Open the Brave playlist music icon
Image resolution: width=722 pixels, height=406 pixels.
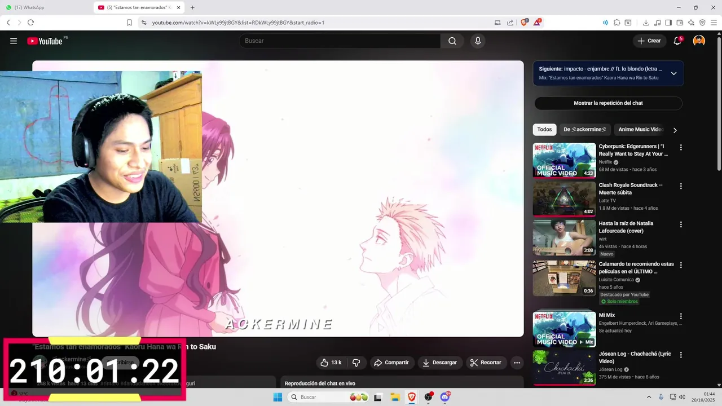pyautogui.click(x=657, y=23)
